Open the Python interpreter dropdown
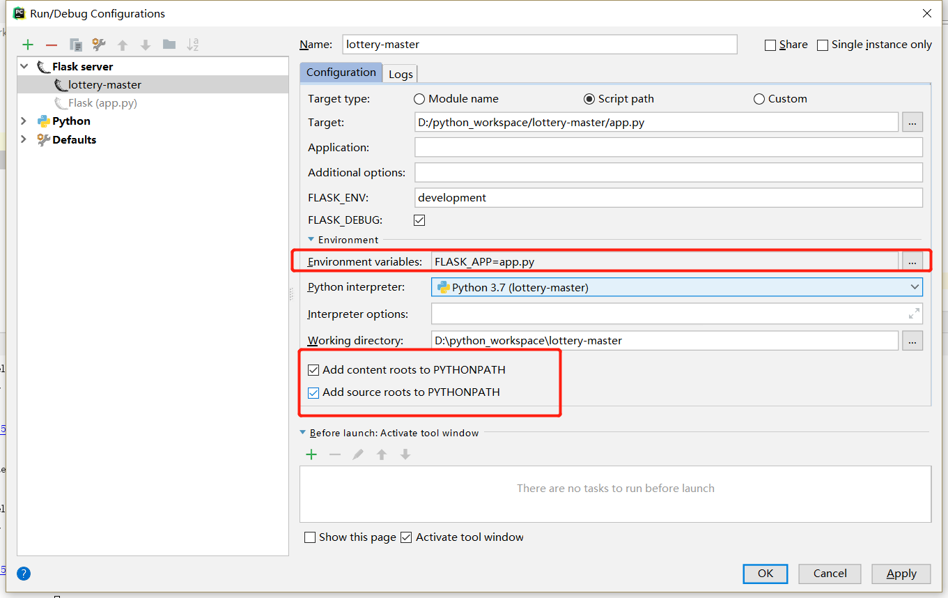This screenshot has width=948, height=598. click(x=915, y=287)
